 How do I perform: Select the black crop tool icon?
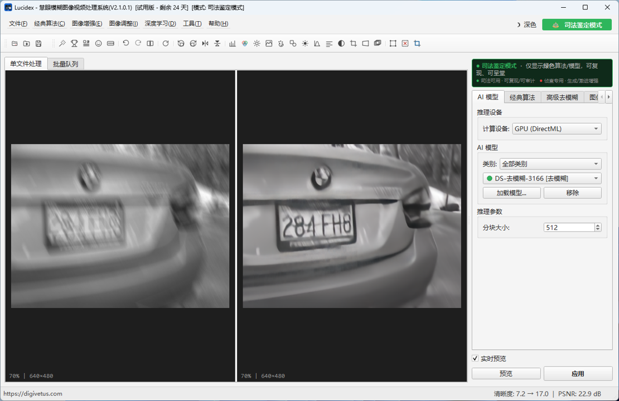[x=354, y=43]
